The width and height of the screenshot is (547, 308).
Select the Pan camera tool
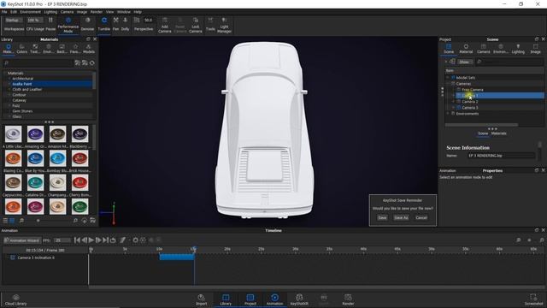click(116, 24)
